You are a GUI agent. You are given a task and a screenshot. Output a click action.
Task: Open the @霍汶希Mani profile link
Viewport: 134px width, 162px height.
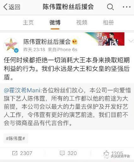(22, 90)
